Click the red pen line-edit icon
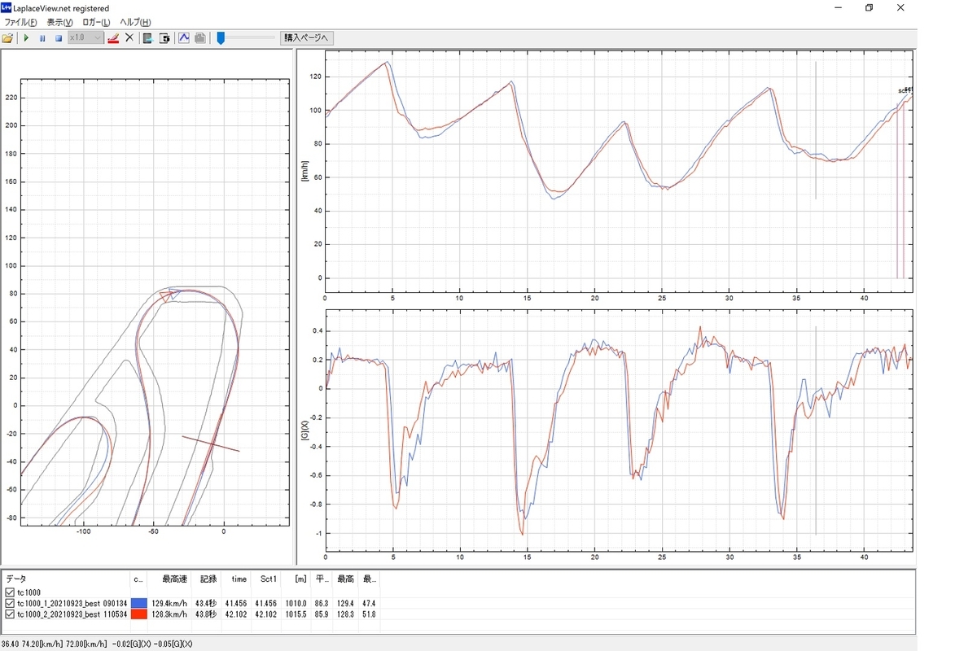The height and width of the screenshot is (651, 977). 113,37
